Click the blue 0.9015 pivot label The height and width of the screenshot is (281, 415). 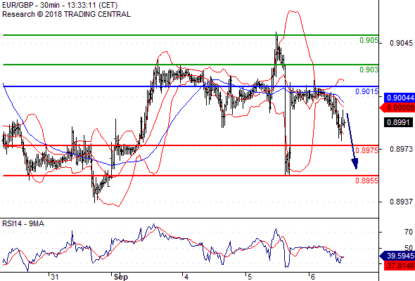click(x=367, y=91)
